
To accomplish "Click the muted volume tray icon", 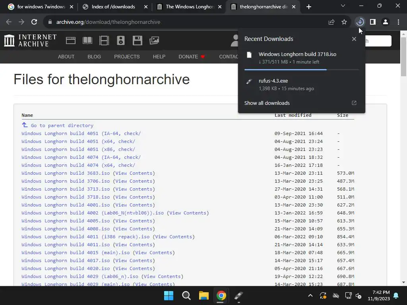I will coord(359,295).
